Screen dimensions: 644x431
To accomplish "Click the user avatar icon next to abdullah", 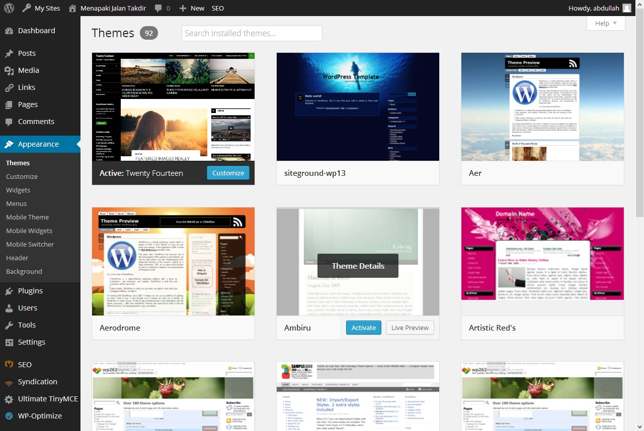I will coord(627,8).
